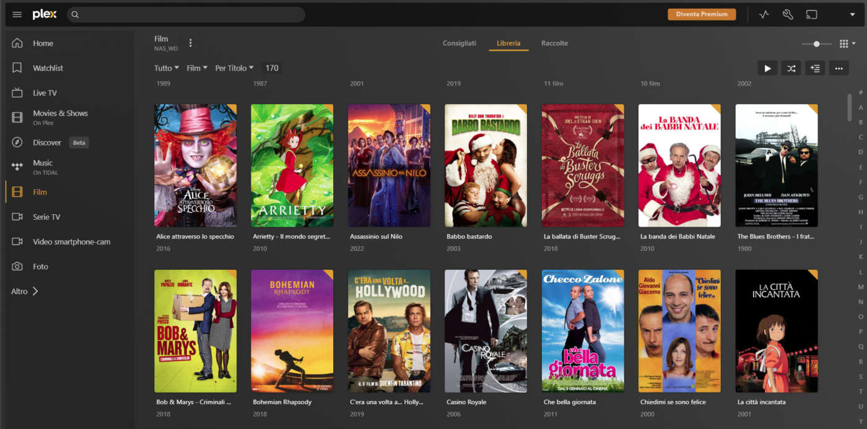The width and height of the screenshot is (867, 429).
Task: Adjust the poster size slider
Action: point(817,44)
